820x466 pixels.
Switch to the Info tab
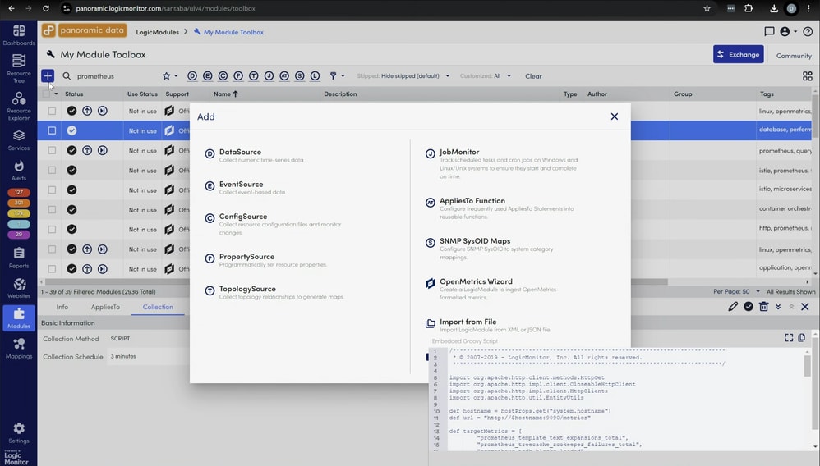62,307
